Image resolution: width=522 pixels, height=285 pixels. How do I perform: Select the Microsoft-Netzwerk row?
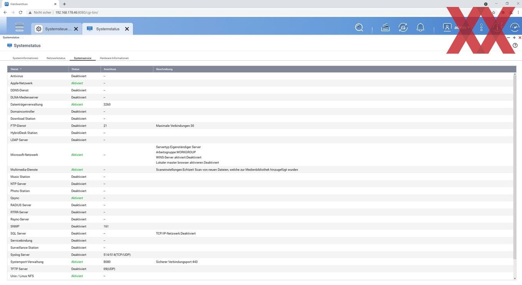click(x=260, y=155)
